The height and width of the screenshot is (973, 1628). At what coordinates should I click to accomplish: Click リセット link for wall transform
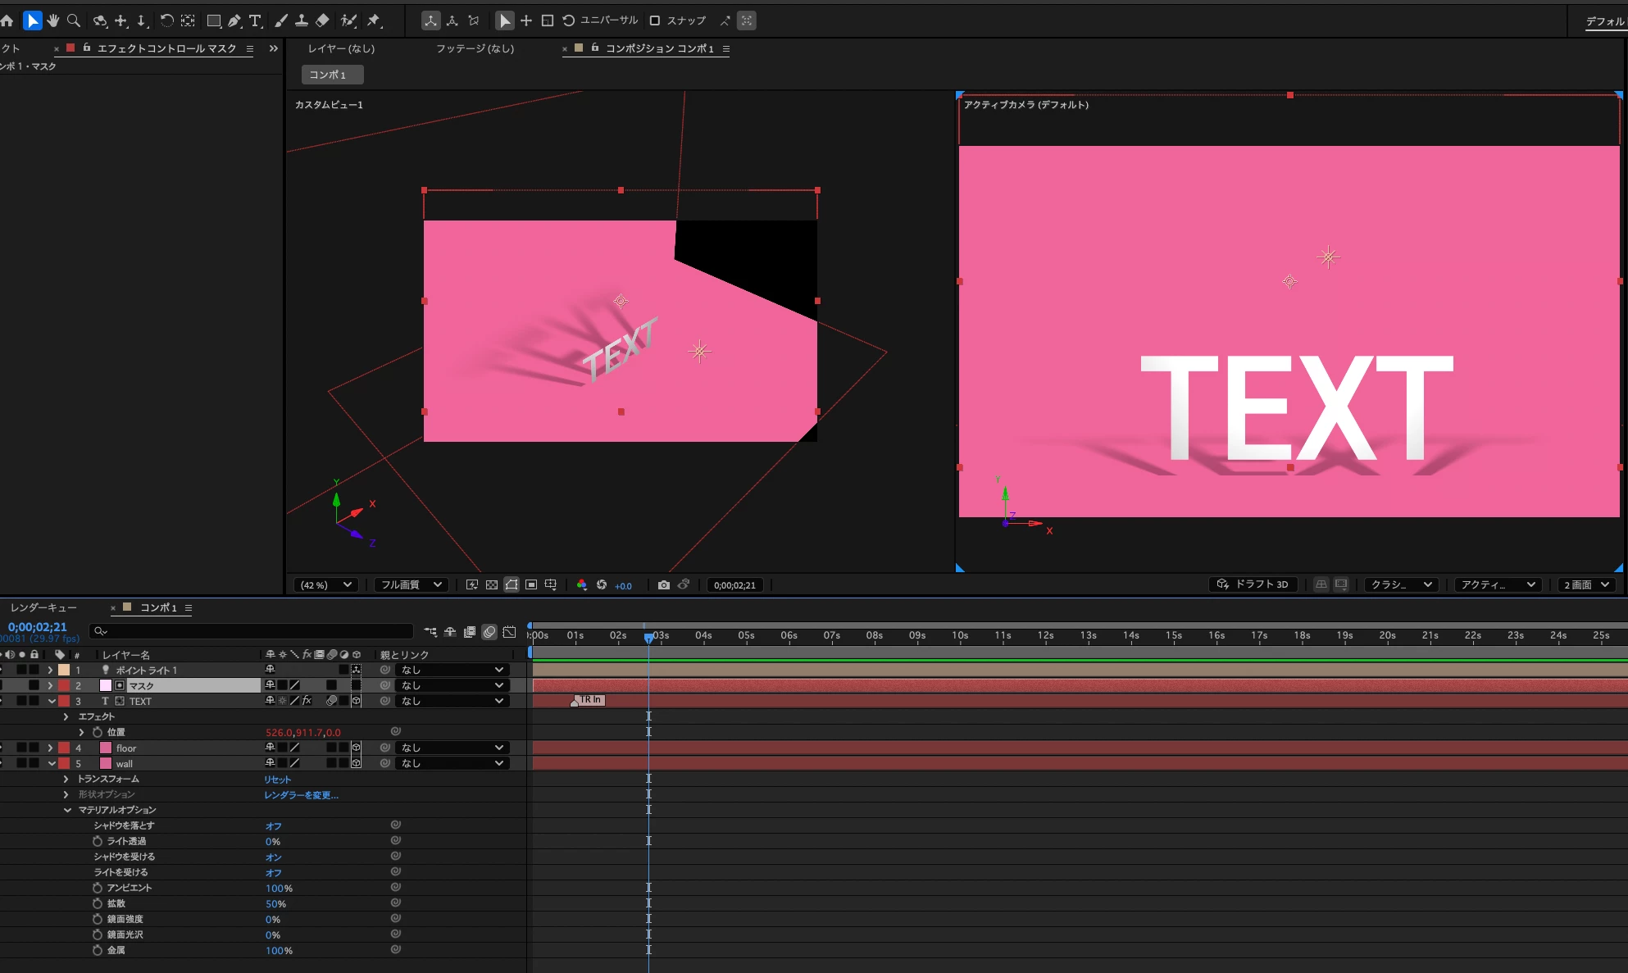point(277,780)
